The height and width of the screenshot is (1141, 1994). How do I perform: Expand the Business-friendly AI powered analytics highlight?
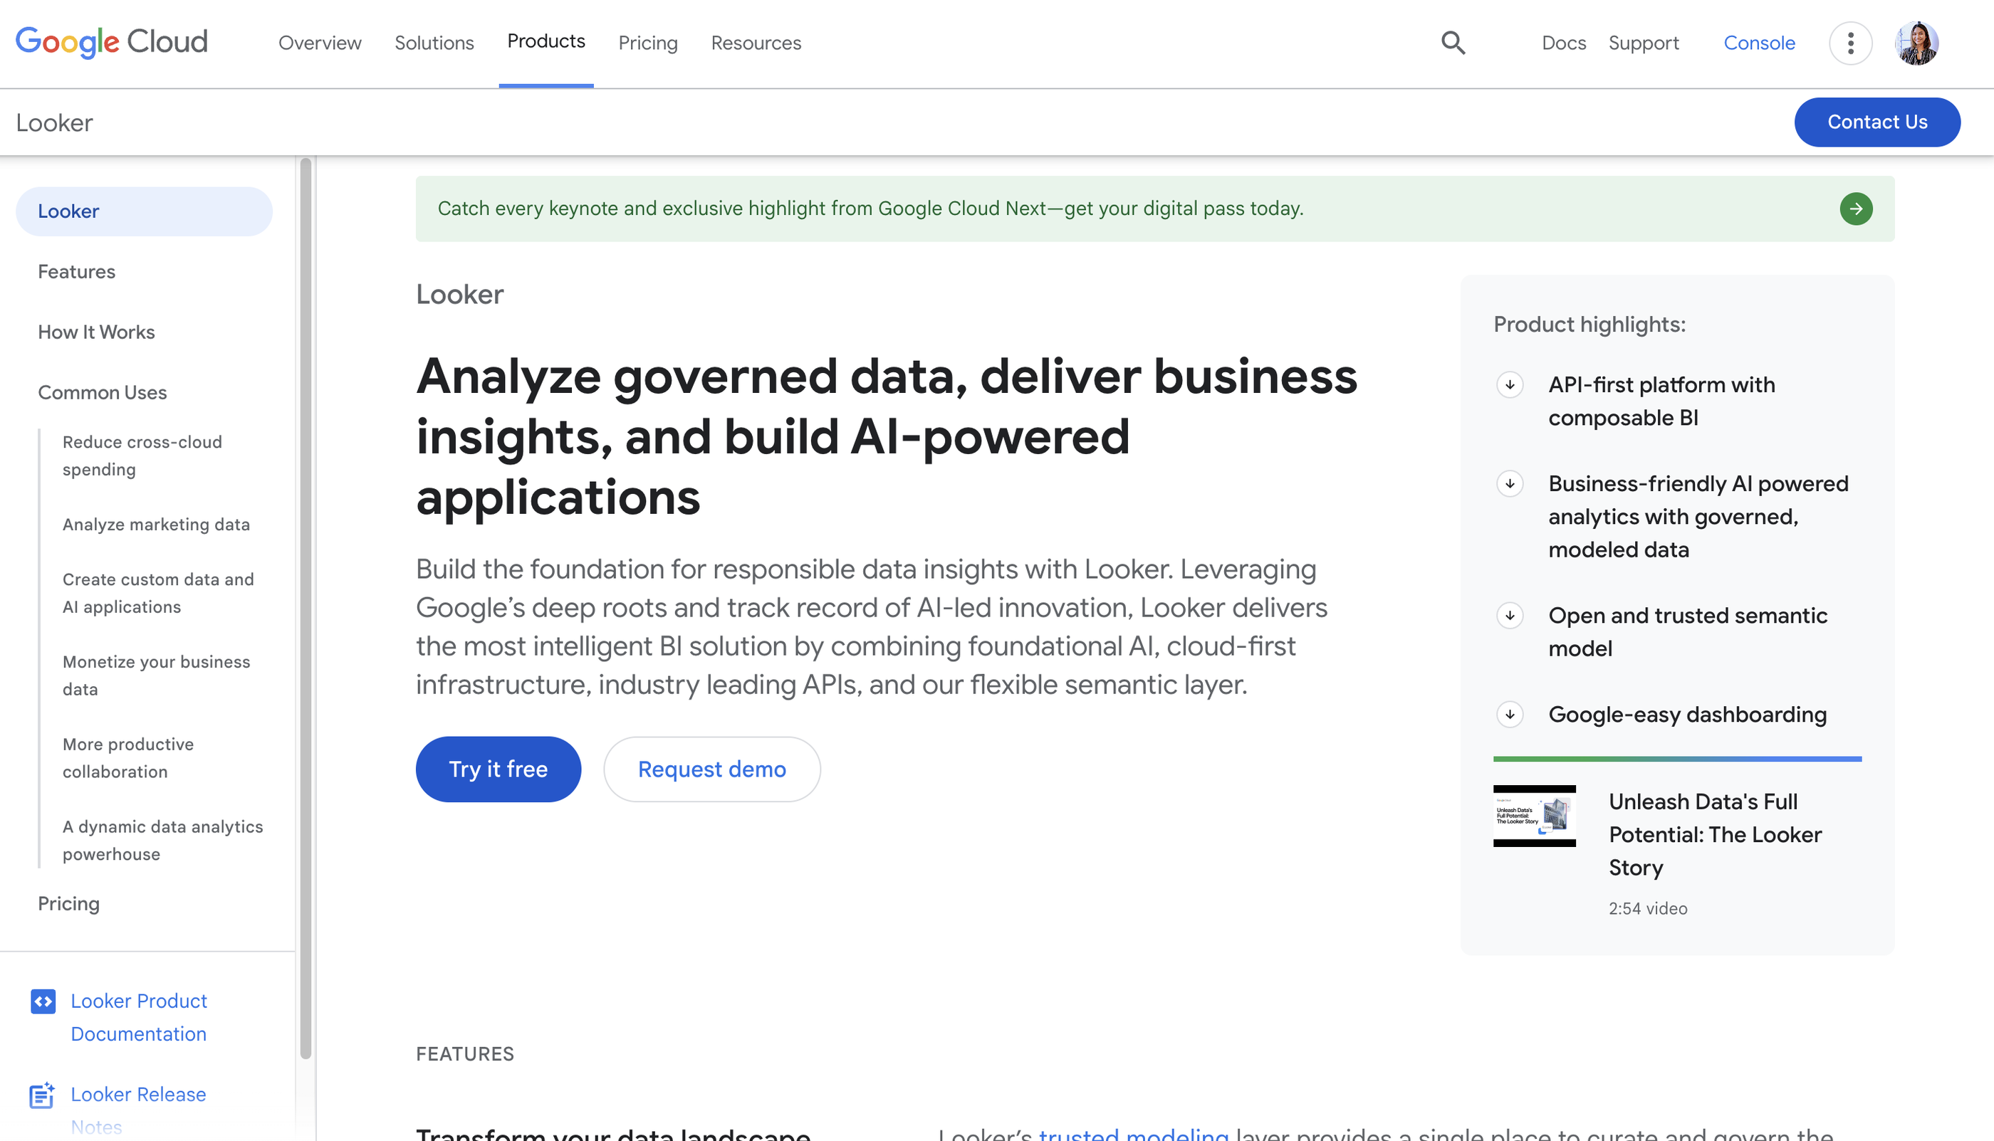pos(1510,484)
